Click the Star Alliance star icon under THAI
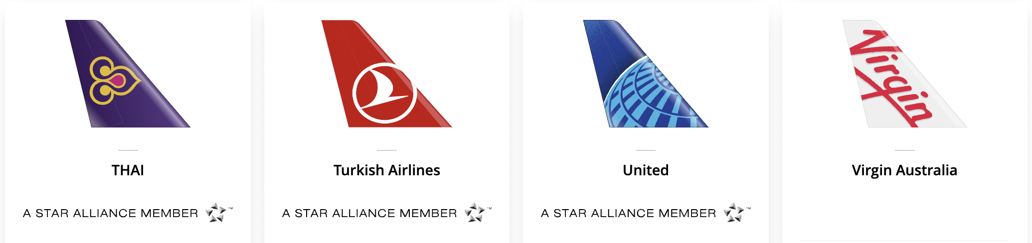The image size is (1032, 243). (x=216, y=213)
